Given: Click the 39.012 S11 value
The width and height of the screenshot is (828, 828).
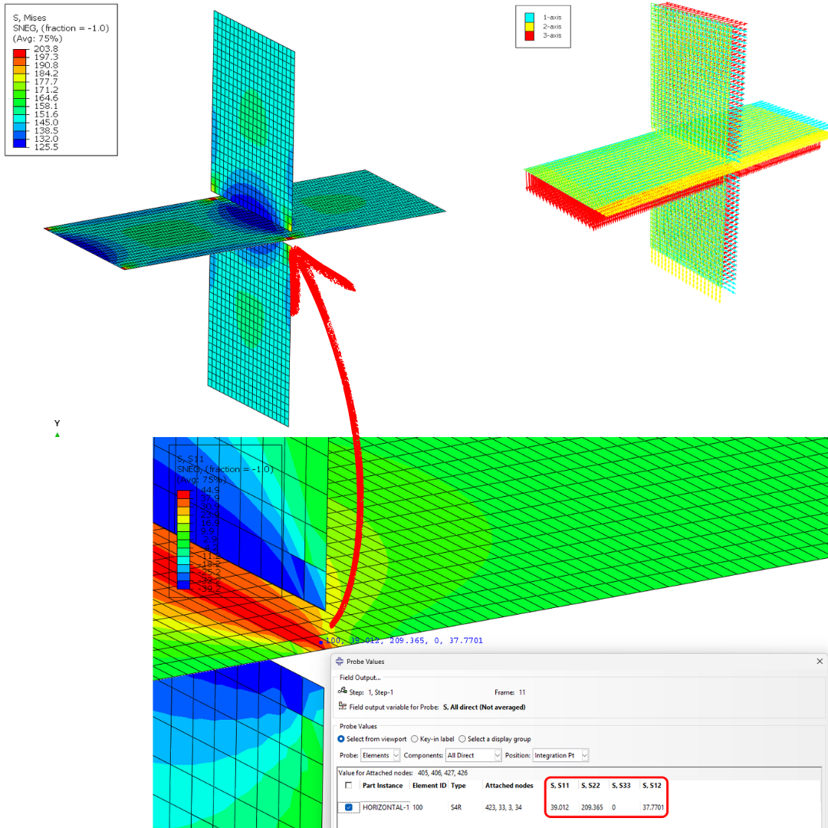Looking at the screenshot, I should 559,807.
